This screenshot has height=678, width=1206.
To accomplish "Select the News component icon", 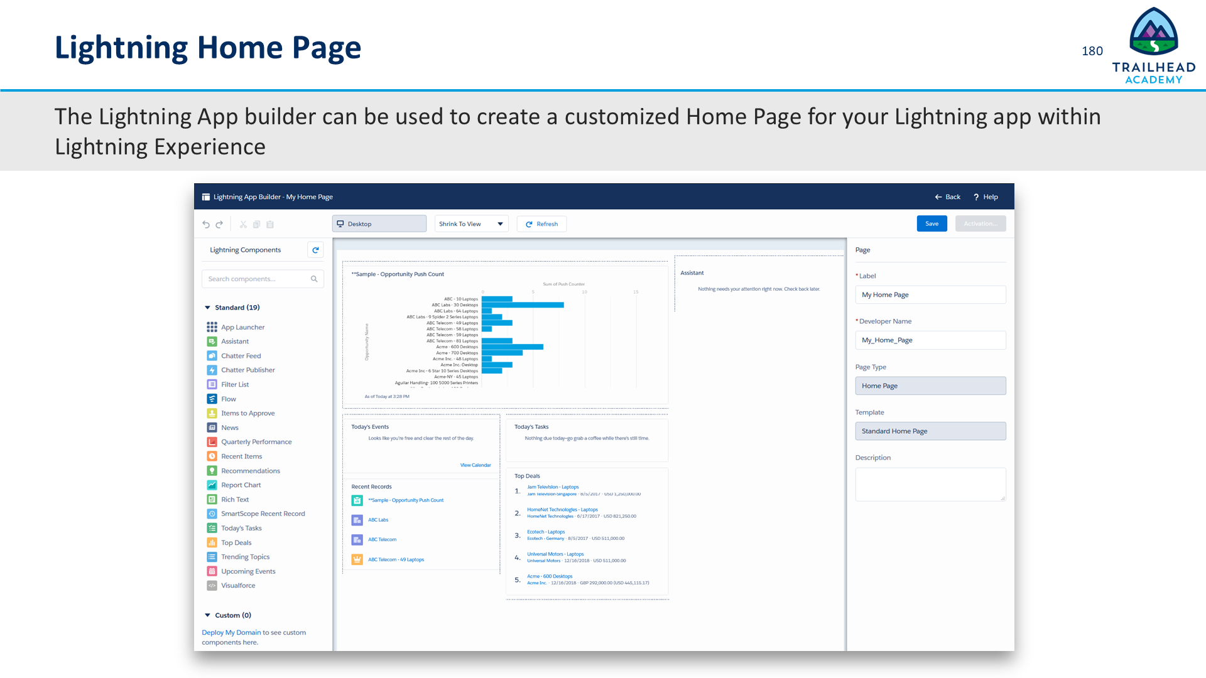I will click(x=212, y=428).
